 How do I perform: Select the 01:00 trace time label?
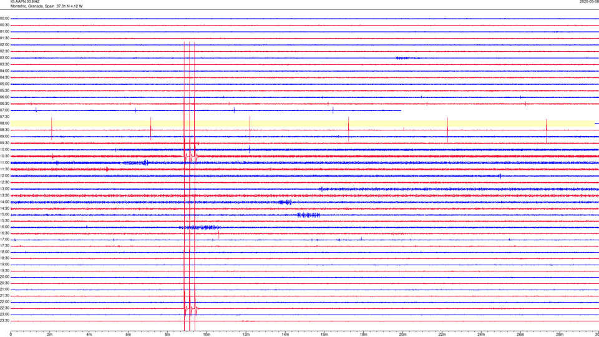(x=4, y=31)
